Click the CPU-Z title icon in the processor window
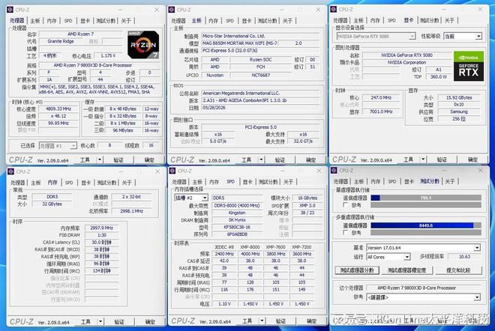Viewport: 495px width, 331px height. click(x=10, y=10)
